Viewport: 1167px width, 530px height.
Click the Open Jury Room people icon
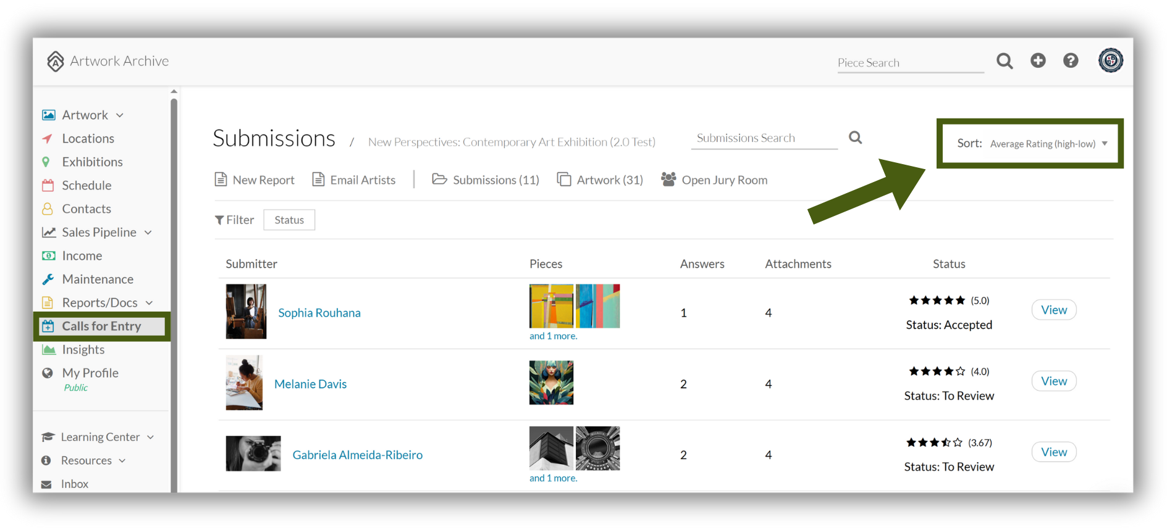[x=668, y=180]
